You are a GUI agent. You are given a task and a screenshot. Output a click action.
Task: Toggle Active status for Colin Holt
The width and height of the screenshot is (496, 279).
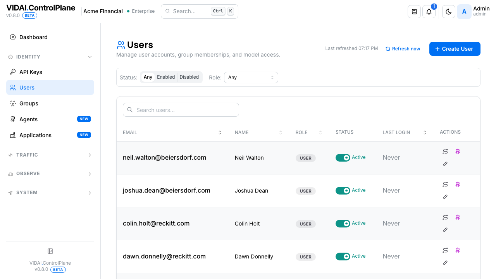(343, 224)
